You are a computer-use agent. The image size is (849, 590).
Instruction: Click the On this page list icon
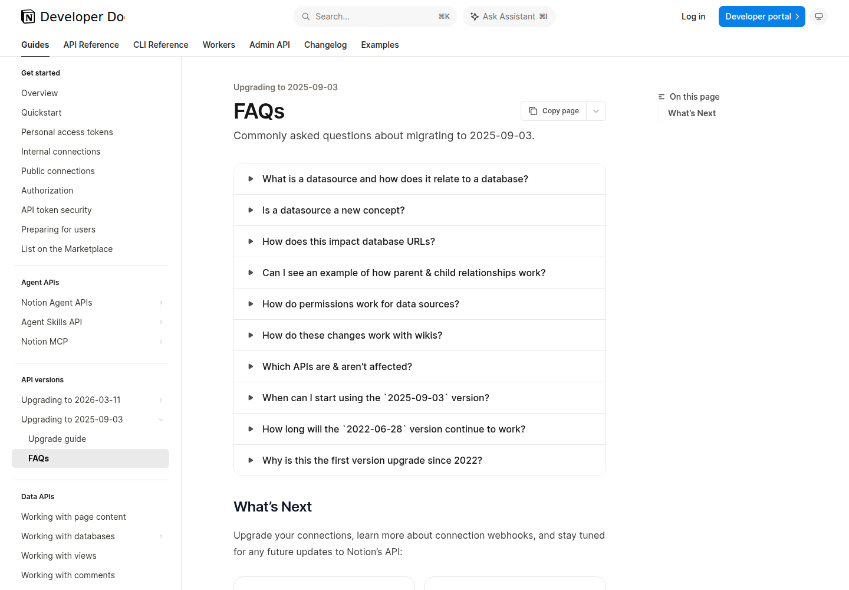(662, 97)
